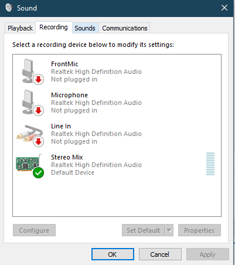
Task: Close the Sound dialog window
Action: 224,8
